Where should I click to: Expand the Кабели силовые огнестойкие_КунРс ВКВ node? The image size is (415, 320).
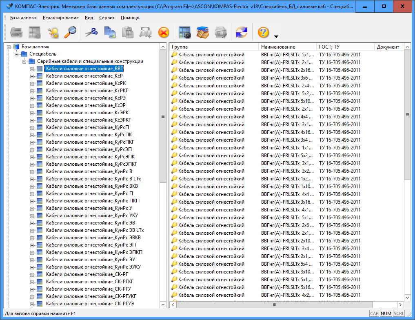tap(32, 187)
